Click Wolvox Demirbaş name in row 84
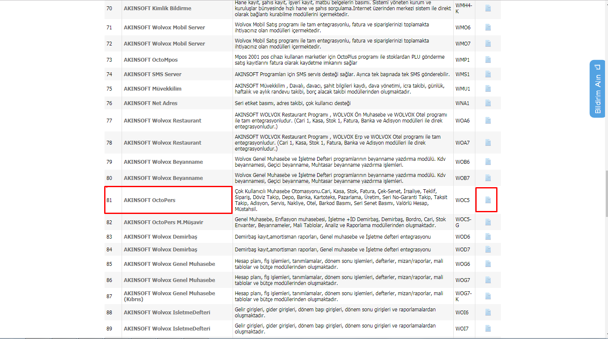 point(160,249)
